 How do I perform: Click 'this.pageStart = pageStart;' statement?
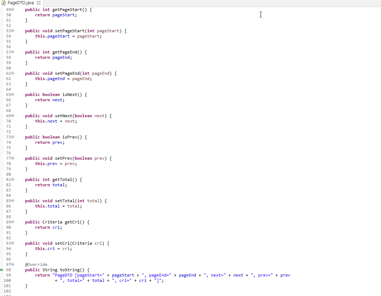click(x=68, y=36)
